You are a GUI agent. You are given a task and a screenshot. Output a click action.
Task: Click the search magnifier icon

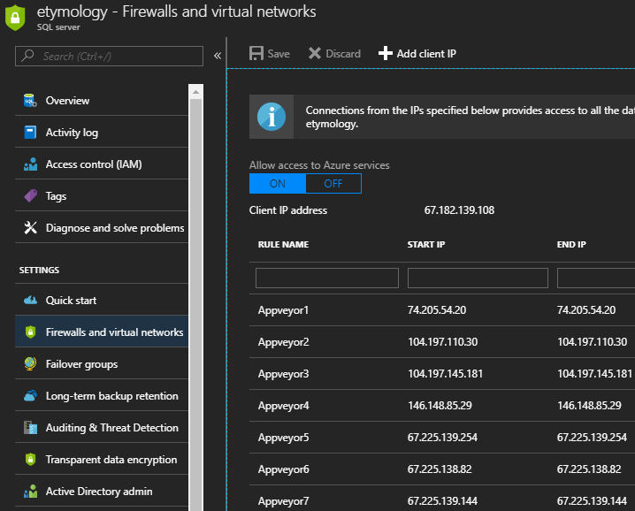pos(27,56)
